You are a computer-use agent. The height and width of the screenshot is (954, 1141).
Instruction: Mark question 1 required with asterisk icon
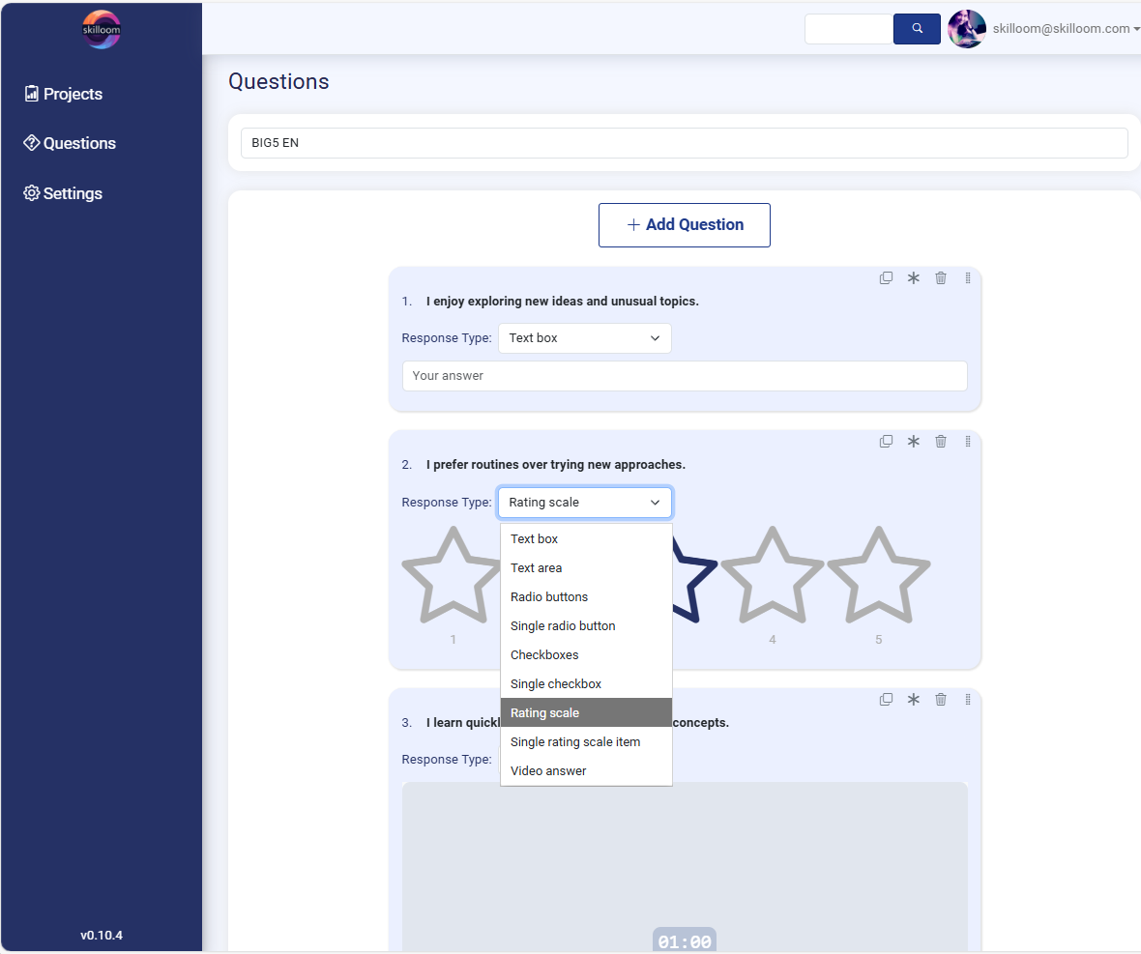point(913,278)
